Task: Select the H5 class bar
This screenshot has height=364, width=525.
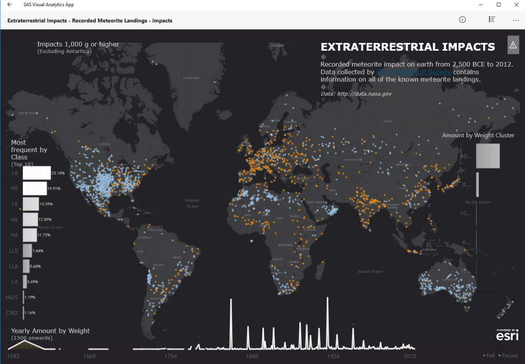Action: pos(34,188)
